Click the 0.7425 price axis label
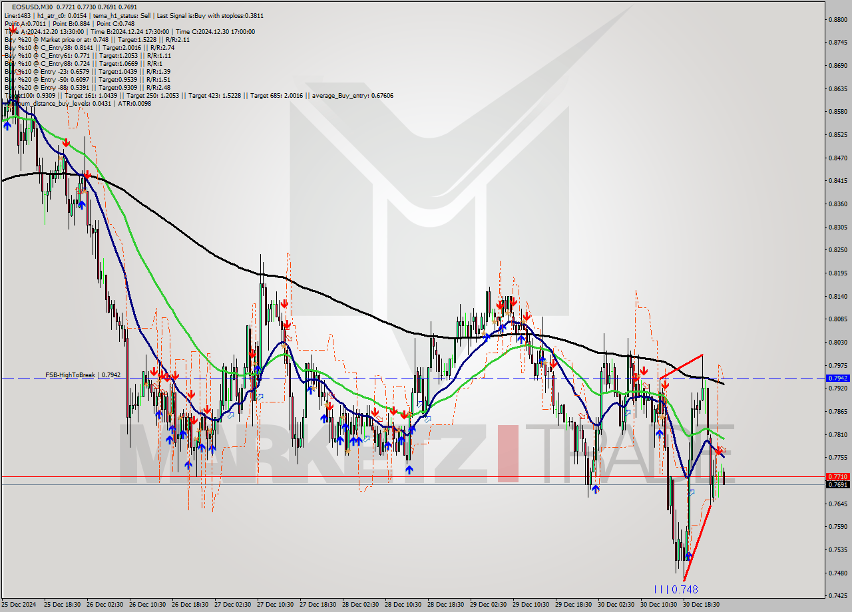The height and width of the screenshot is (612, 852). 838,596
